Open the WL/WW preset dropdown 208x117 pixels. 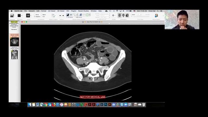pos(105,14)
